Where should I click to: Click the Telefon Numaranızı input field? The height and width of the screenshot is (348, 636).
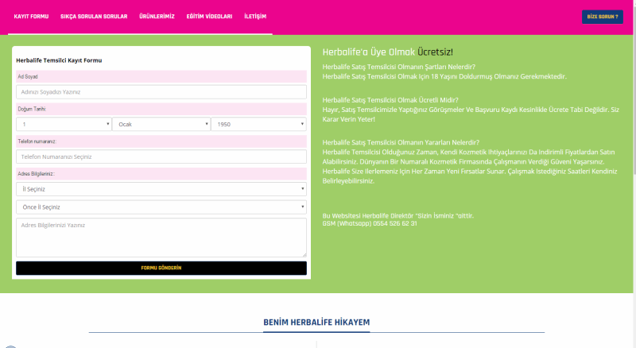tap(161, 157)
